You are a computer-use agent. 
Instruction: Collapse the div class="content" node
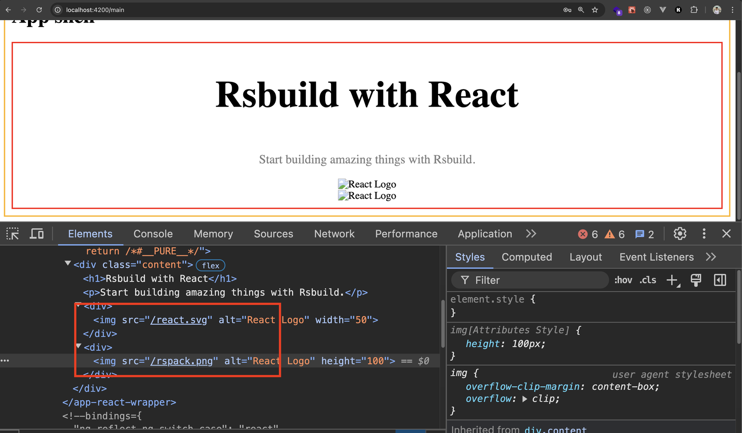tap(68, 263)
